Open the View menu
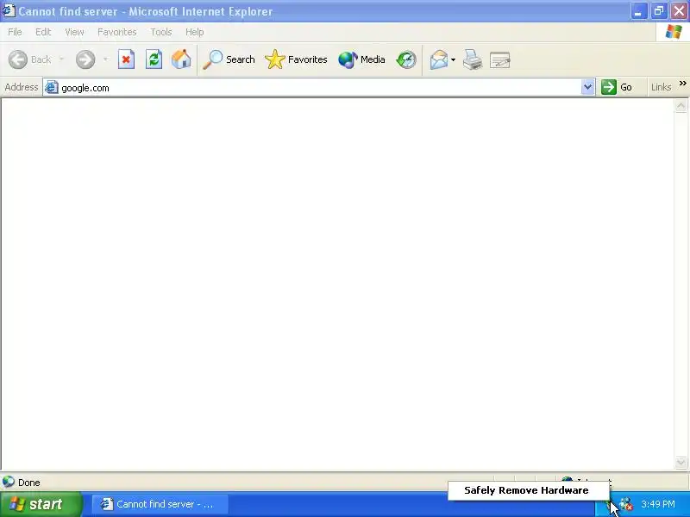 (74, 32)
